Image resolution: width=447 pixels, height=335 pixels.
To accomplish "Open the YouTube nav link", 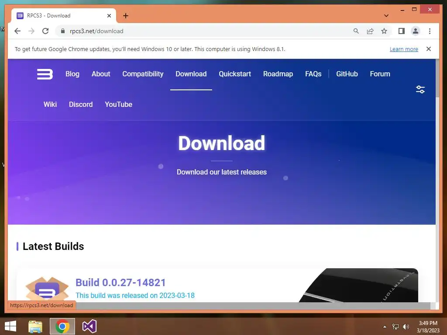I will coord(119,105).
